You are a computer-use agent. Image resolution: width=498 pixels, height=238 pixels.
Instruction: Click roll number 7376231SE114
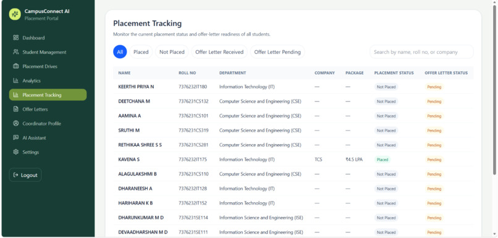(x=193, y=218)
